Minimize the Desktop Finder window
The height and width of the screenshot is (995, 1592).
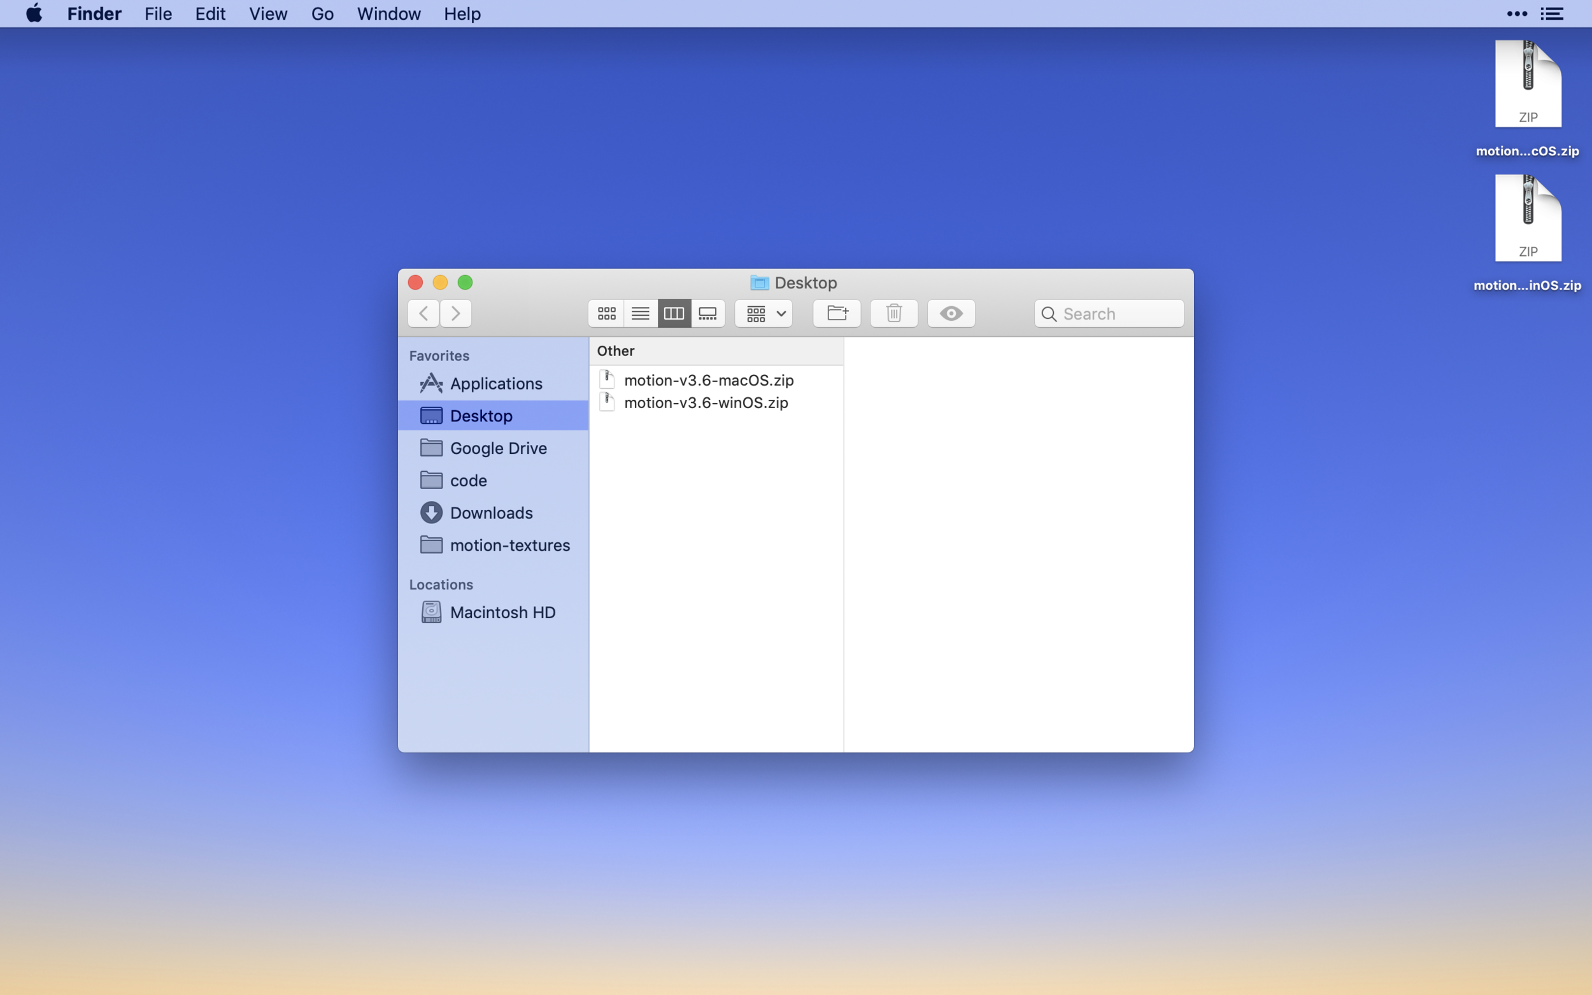(440, 282)
